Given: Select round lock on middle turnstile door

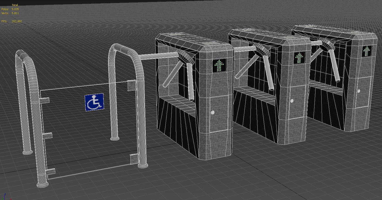Looking at the screenshot, I should coord(292,101).
